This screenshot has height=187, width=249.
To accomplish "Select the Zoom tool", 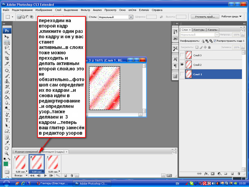I will 7,154.
